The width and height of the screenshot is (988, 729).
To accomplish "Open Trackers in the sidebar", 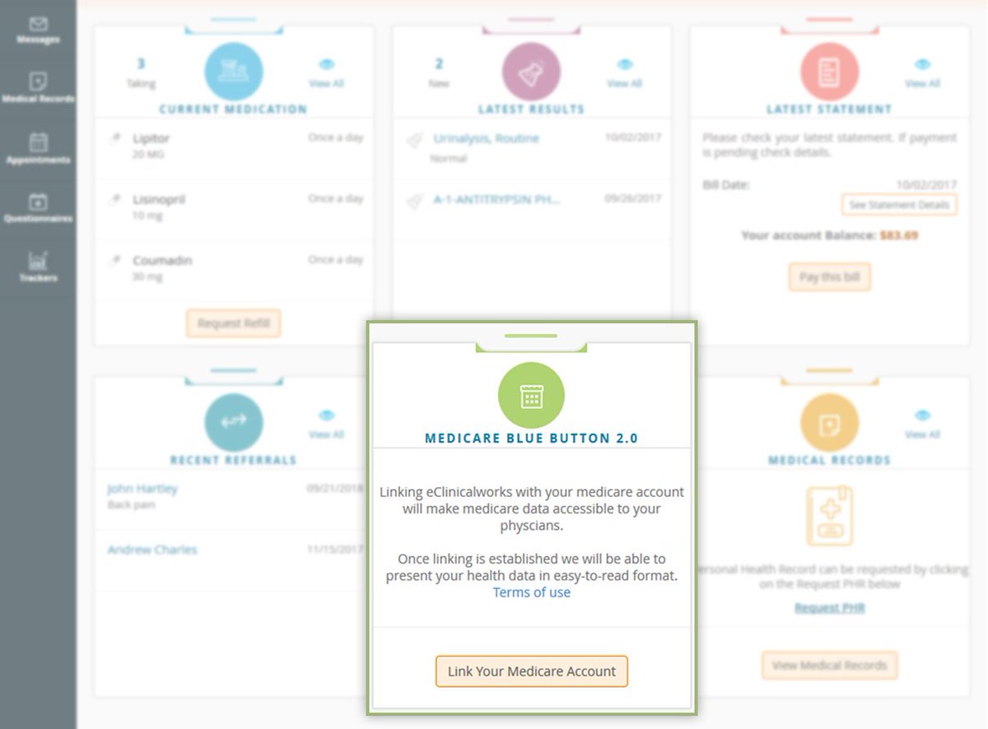I will click(38, 267).
